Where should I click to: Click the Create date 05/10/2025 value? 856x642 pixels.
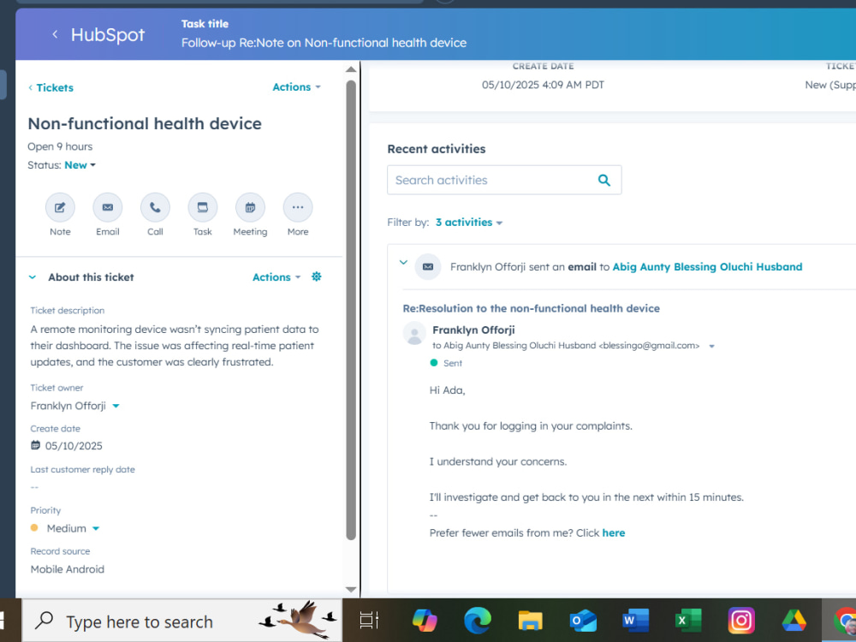pyautogui.click(x=74, y=446)
